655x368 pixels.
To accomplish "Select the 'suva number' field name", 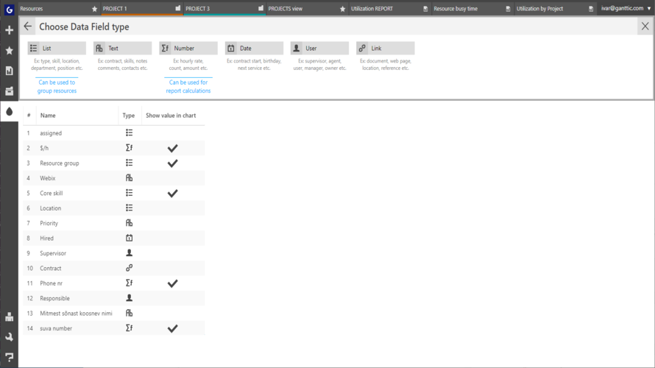I will (56, 328).
